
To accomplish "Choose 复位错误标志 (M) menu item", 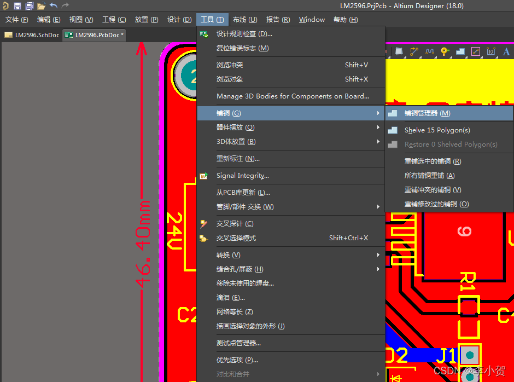I will 291,48.
